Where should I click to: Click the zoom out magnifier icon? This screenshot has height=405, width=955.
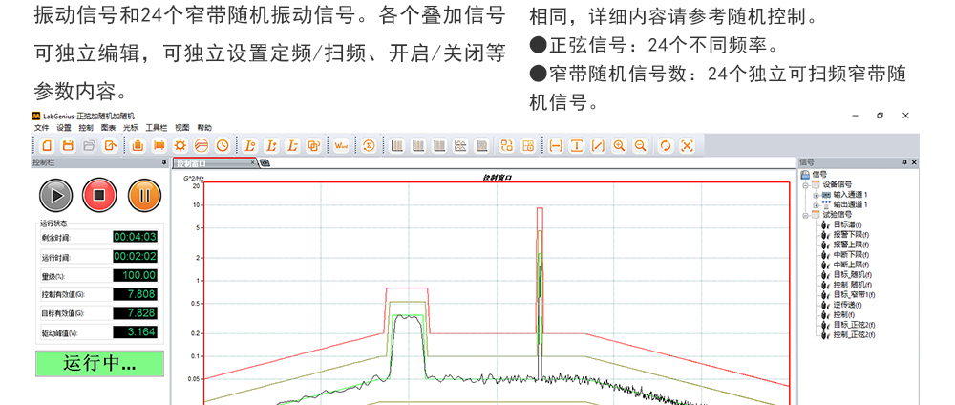pos(640,146)
